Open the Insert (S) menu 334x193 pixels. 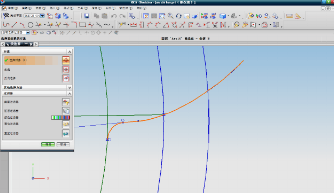point(54,8)
